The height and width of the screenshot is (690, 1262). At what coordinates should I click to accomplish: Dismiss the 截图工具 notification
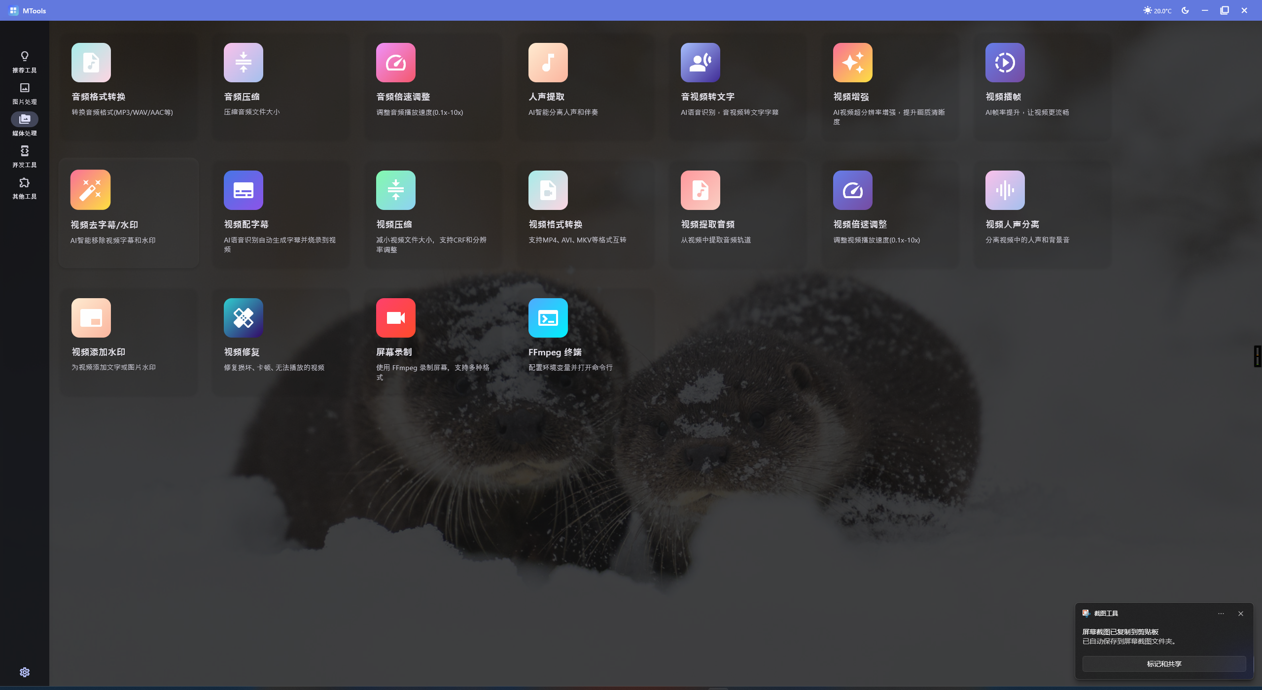1240,613
